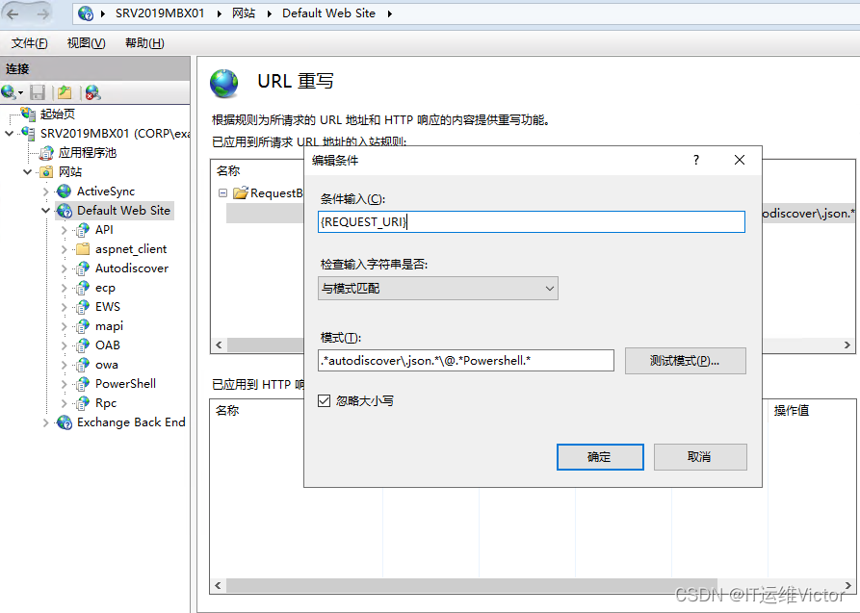Uncheck the 忽略大小写 checkbox
Viewport: 860px width, 613px height.
click(325, 400)
